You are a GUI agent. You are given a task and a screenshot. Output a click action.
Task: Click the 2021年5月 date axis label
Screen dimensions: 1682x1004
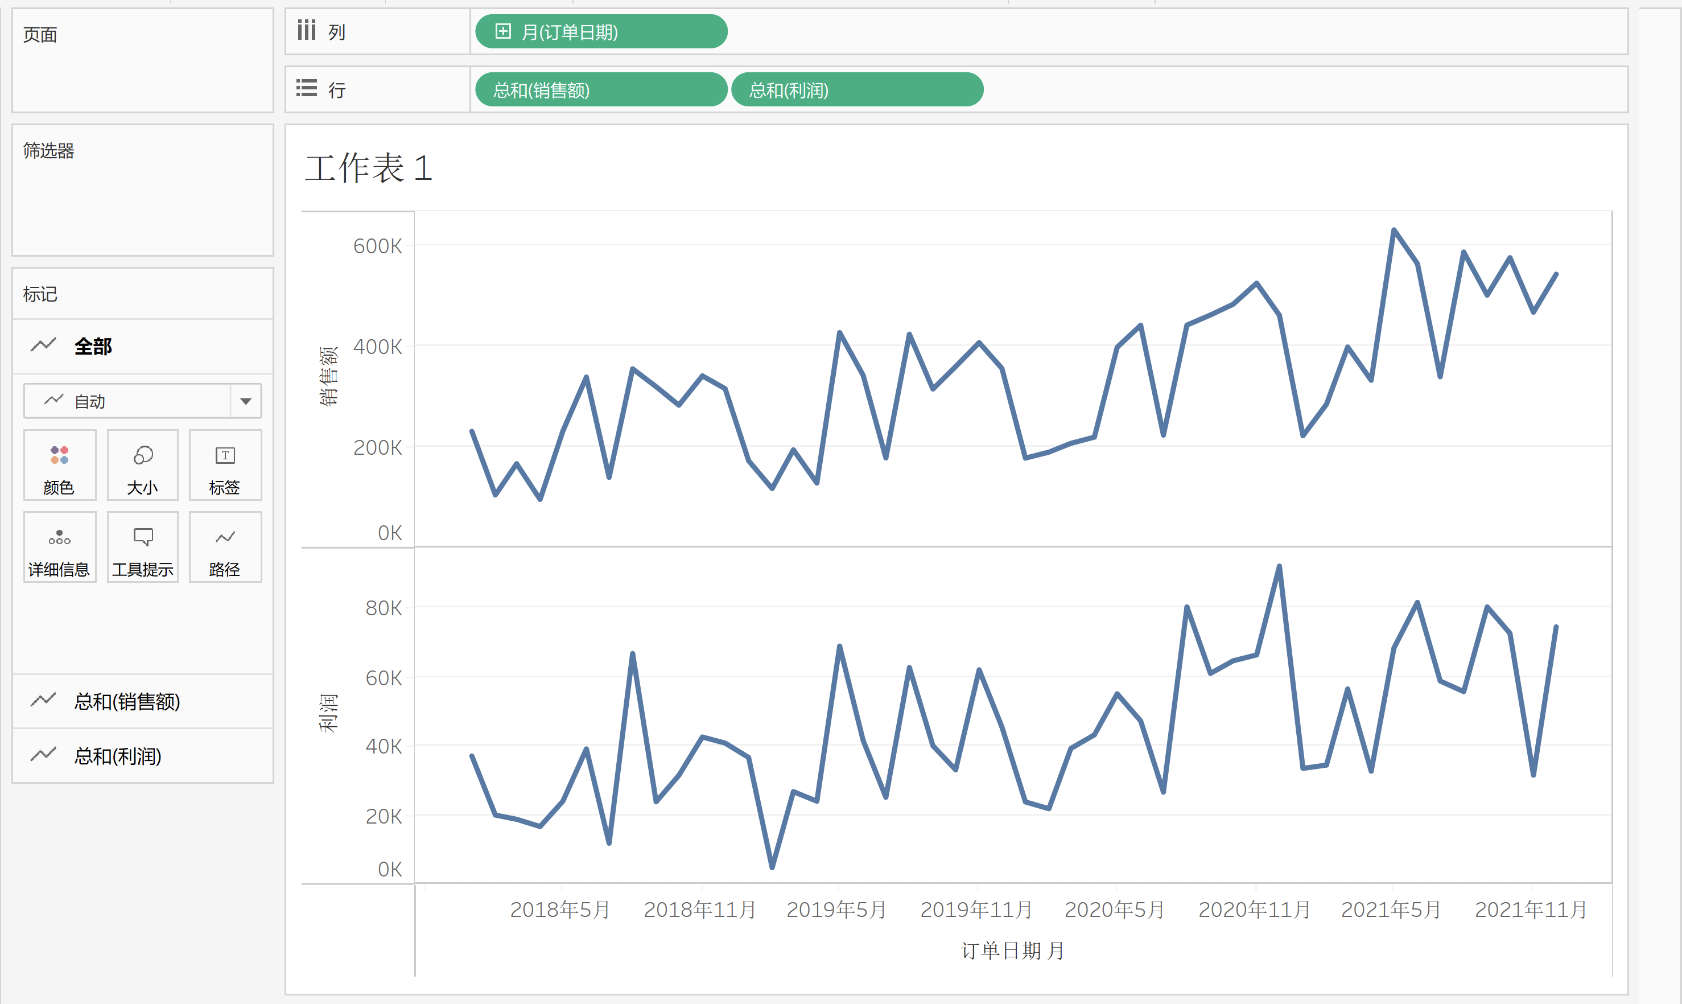click(1392, 910)
